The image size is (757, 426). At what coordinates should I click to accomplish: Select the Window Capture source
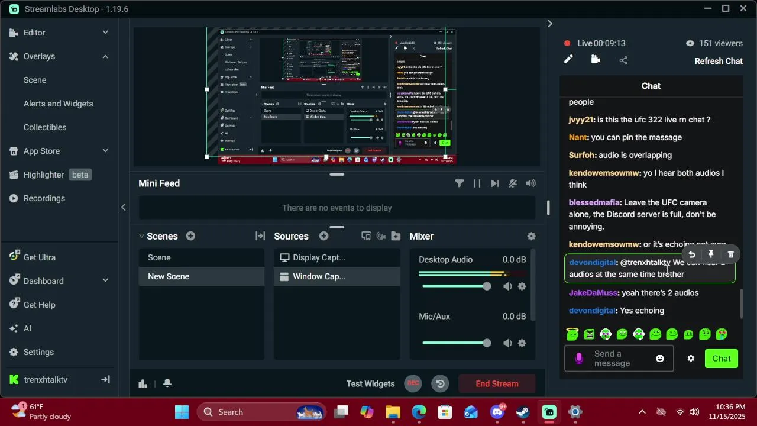pos(337,276)
